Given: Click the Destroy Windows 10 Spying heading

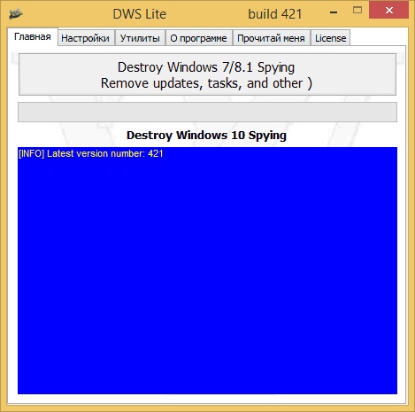Looking at the screenshot, I should coord(206,136).
